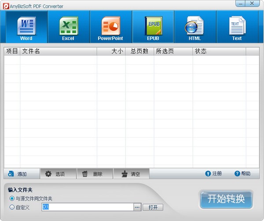The image size is (264, 221).
Task: Open the 选项 (Options) settings
Action: (56, 174)
